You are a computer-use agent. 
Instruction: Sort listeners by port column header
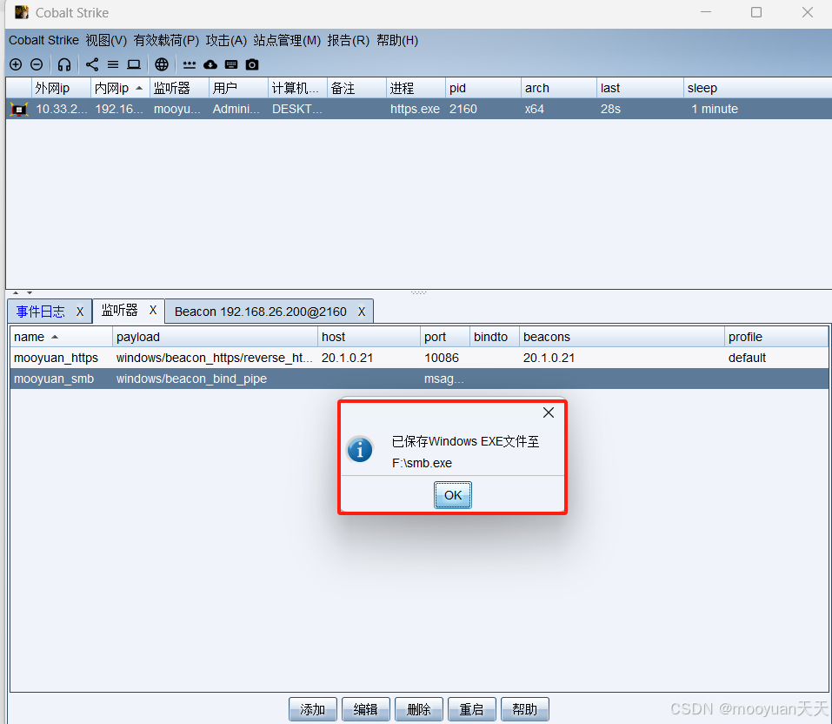(445, 338)
